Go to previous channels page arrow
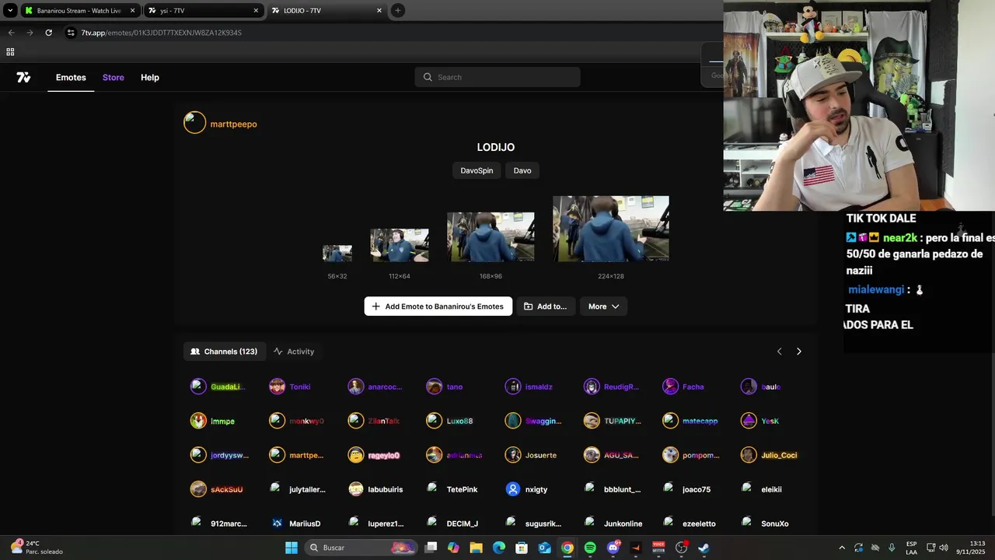The height and width of the screenshot is (560, 995). [779, 352]
